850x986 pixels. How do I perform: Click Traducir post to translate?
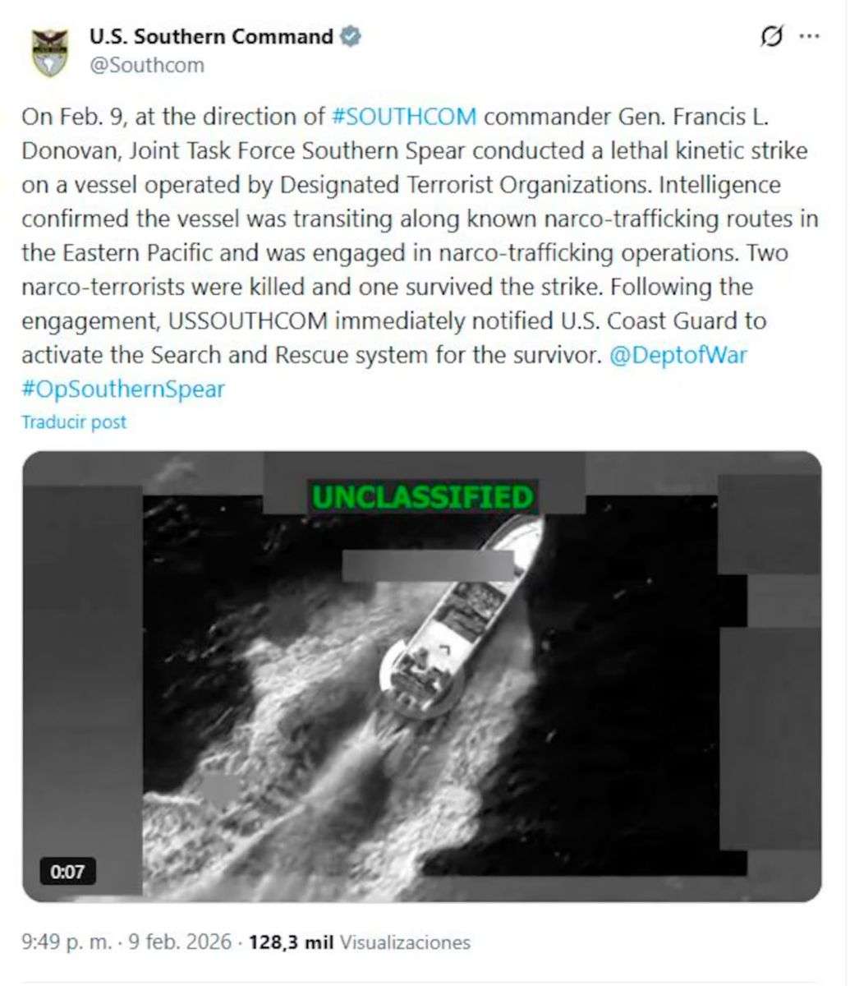click(x=74, y=422)
